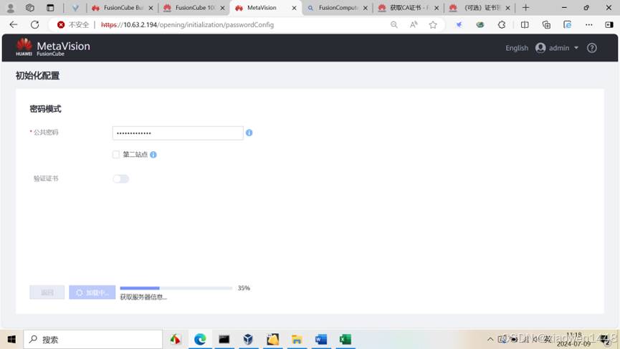Viewport: 620px width, 349px height.
Task: Open Microsoft Edge from the taskbar
Action: coord(200,339)
